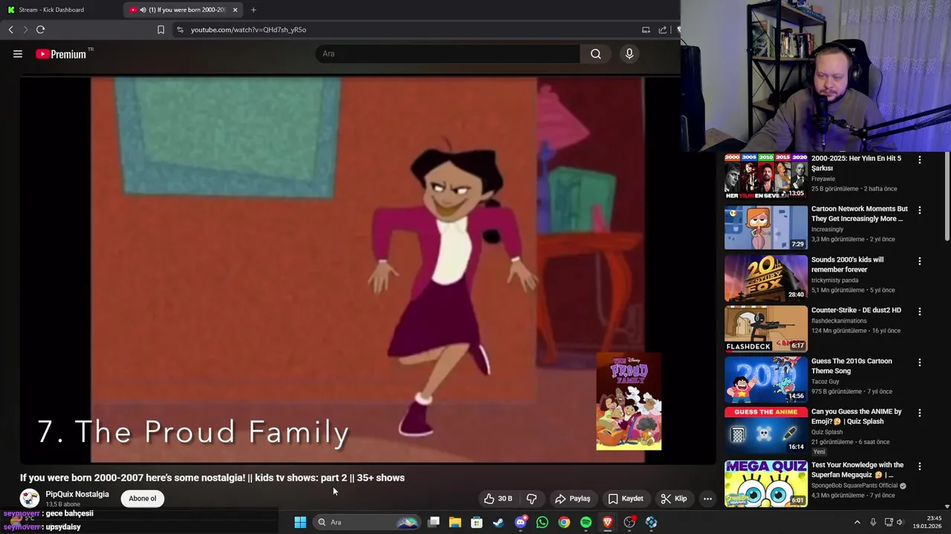Open Steam from the taskbar
The width and height of the screenshot is (951, 534).
499,522
